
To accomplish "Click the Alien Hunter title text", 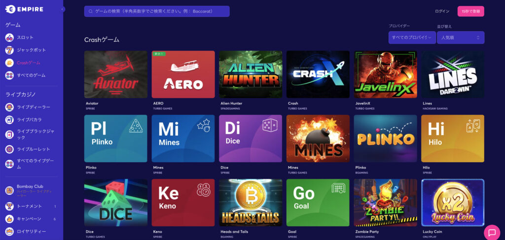I will (x=231, y=103).
